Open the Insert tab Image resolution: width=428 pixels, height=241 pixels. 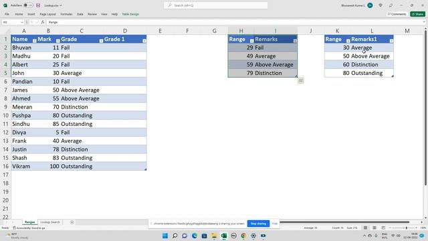pos(31,14)
